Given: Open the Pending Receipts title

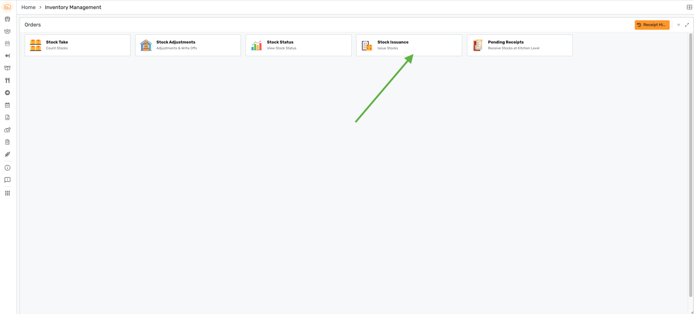Looking at the screenshot, I should [x=506, y=42].
